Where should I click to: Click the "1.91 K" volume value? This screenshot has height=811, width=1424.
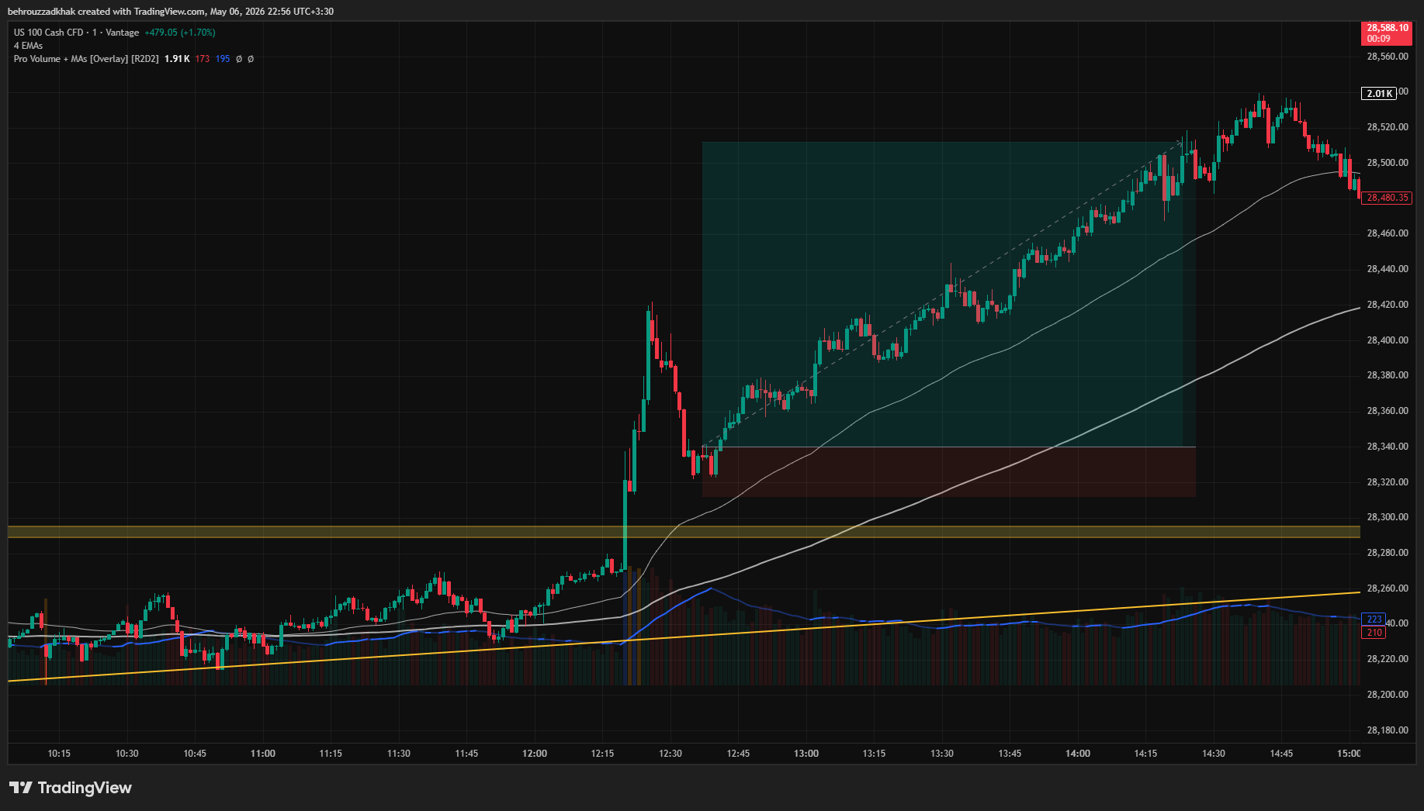(x=177, y=59)
